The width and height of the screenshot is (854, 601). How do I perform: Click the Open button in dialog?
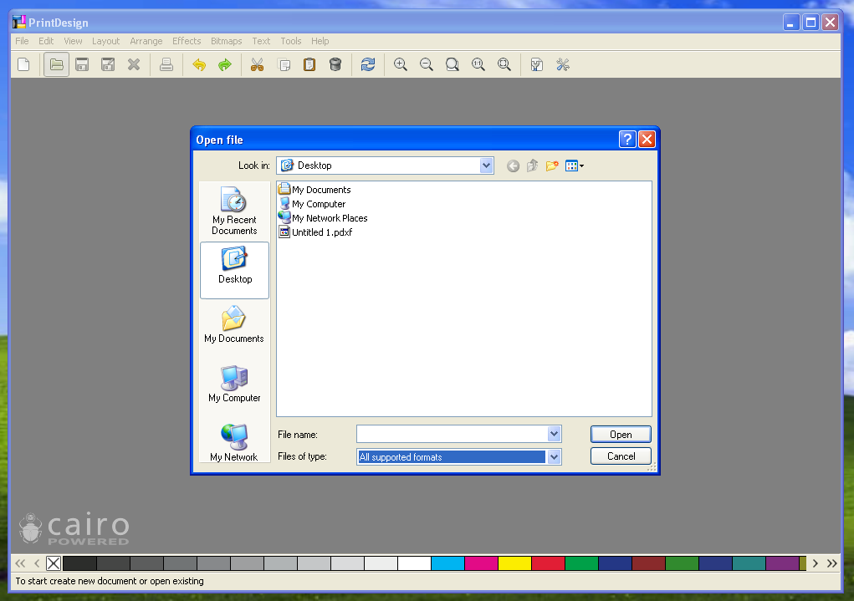pyautogui.click(x=621, y=435)
